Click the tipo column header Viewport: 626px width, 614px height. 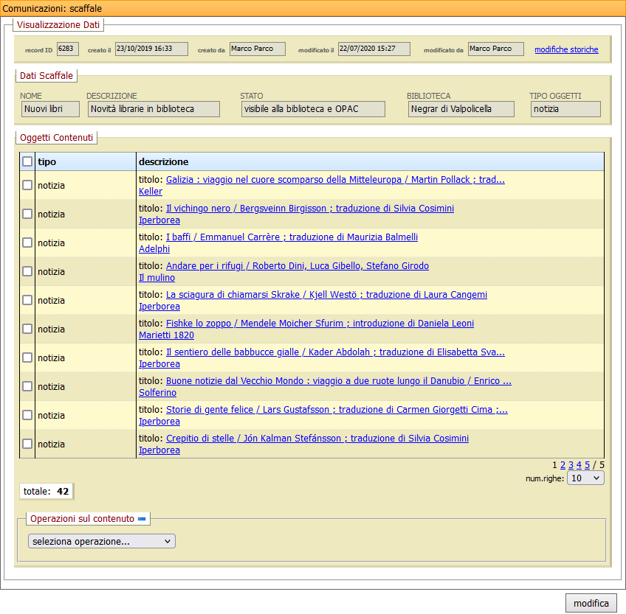click(47, 161)
